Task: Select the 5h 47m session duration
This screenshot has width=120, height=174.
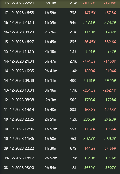Action: click(x=51, y=61)
